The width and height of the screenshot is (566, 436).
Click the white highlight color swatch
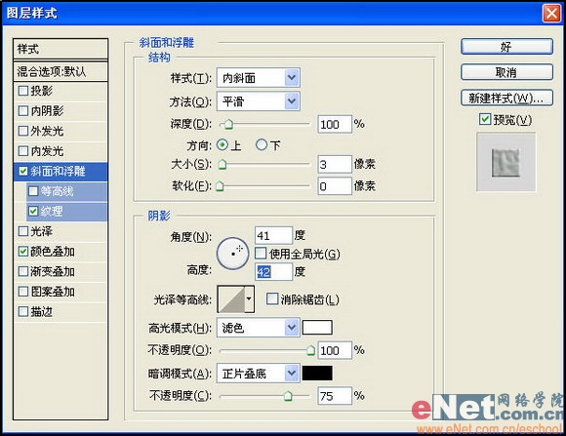pyautogui.click(x=317, y=328)
